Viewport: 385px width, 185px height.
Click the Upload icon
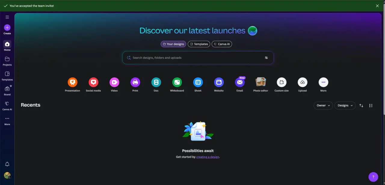pyautogui.click(x=302, y=82)
